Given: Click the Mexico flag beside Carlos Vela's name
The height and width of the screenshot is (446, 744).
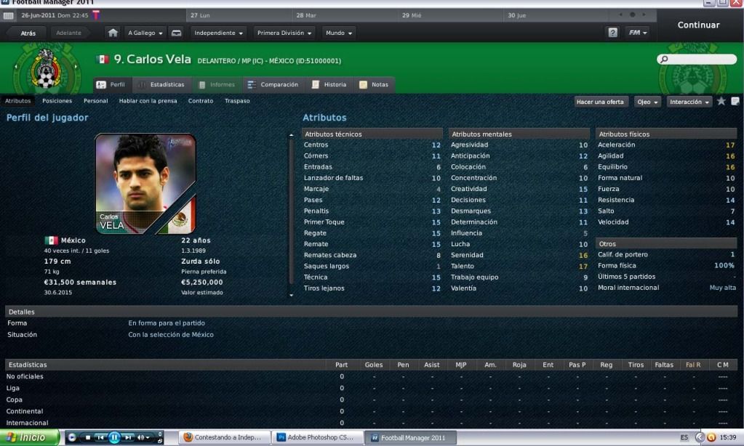Looking at the screenshot, I should [103, 60].
